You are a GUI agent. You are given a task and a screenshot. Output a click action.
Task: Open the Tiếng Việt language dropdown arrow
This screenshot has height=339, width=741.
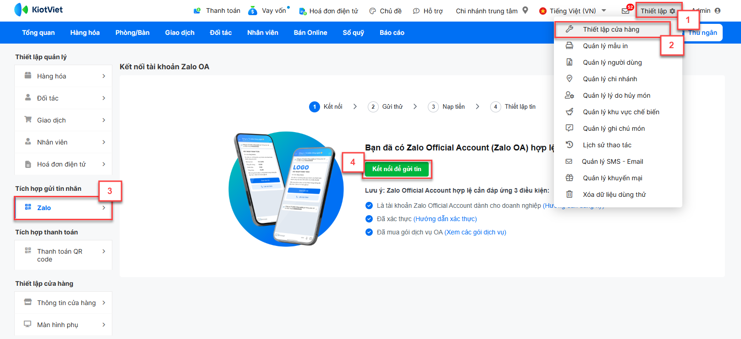pyautogui.click(x=604, y=11)
